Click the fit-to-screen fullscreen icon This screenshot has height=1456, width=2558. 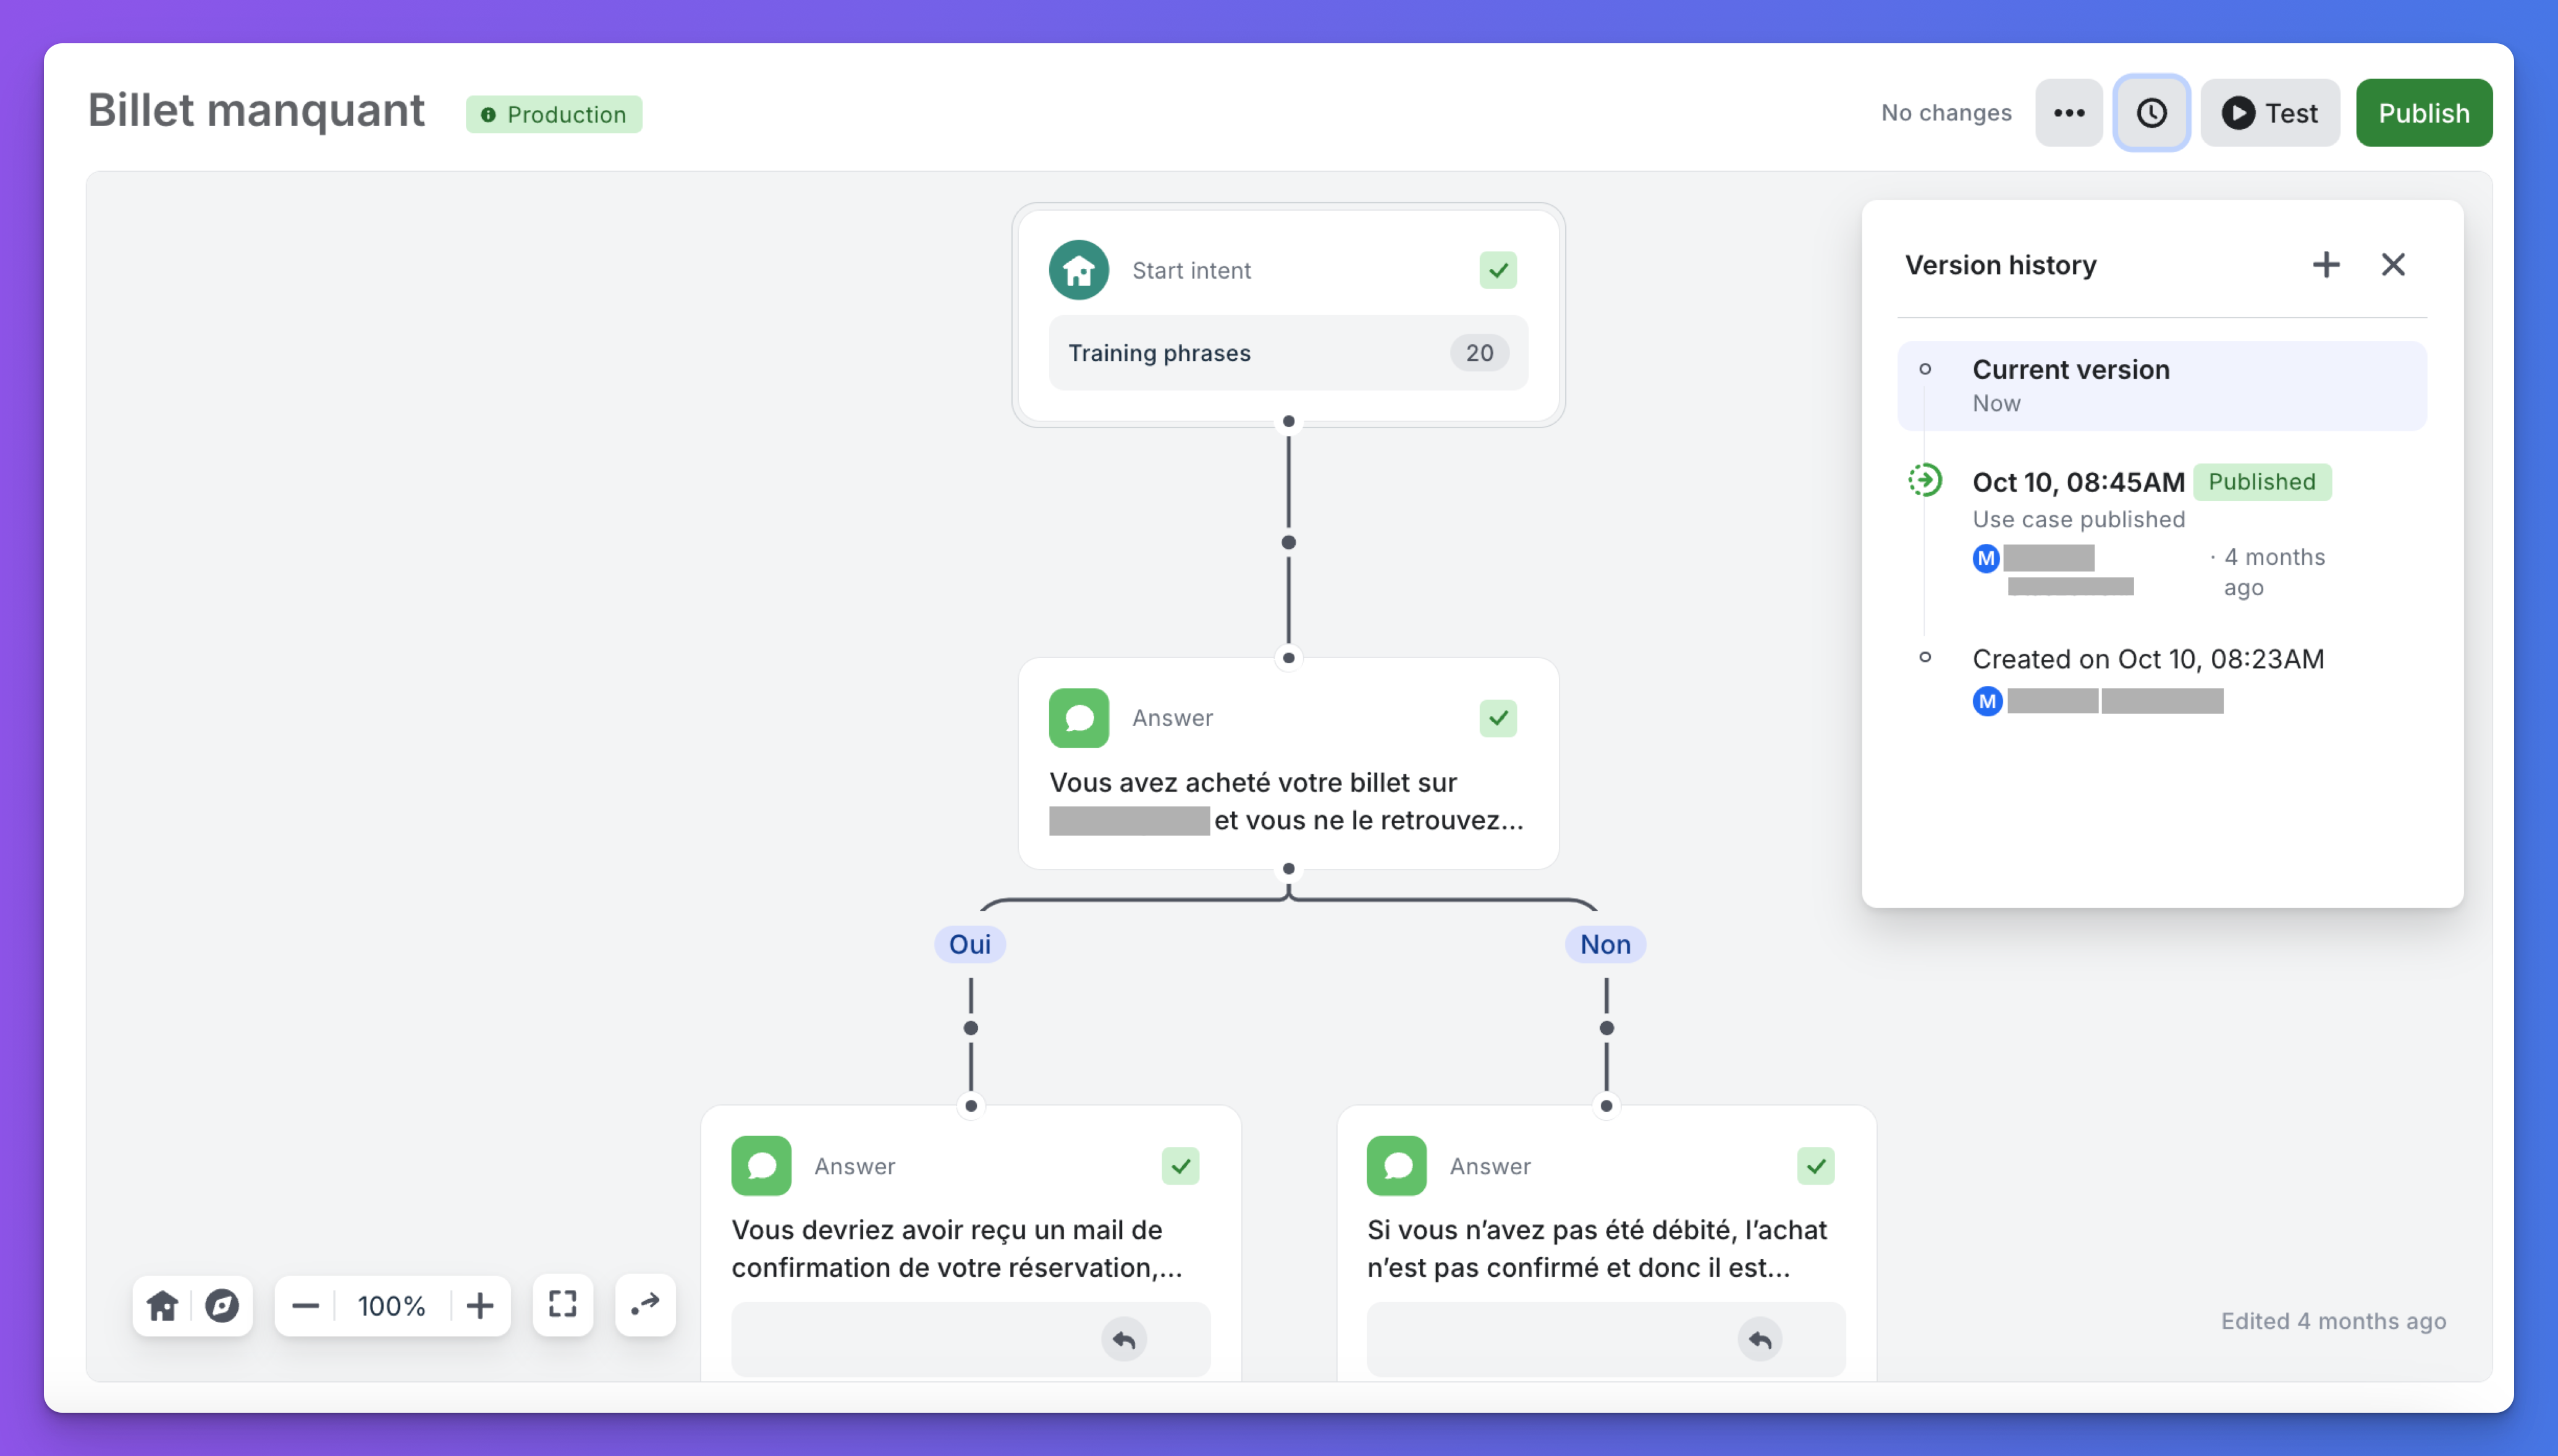pyautogui.click(x=563, y=1304)
